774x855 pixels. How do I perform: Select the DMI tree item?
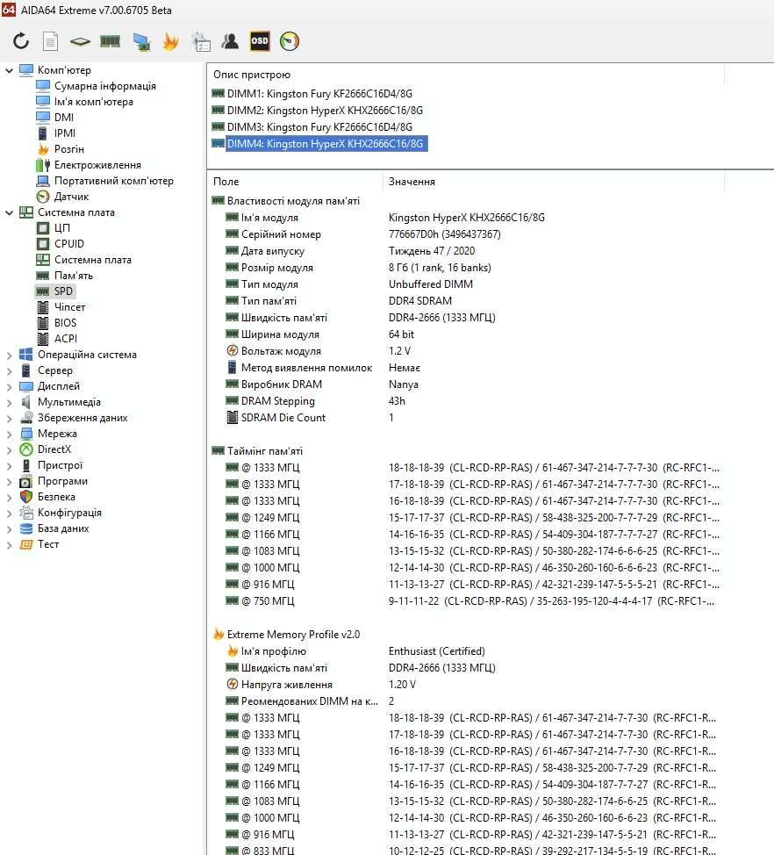[x=64, y=118]
